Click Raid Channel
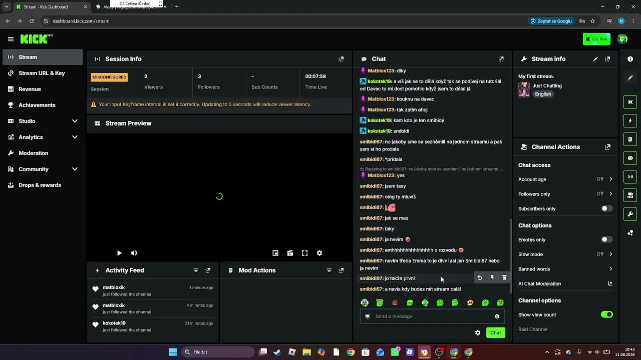 [533, 329]
